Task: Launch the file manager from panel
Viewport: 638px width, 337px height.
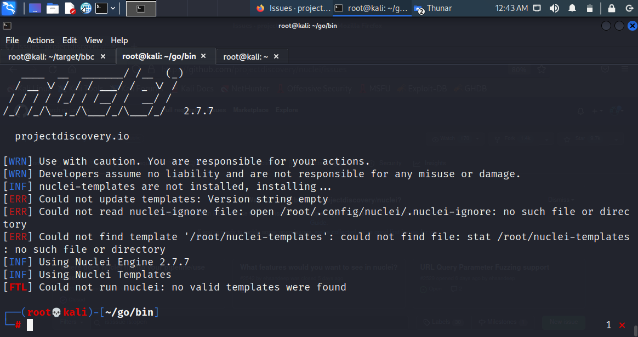Action: coord(53,8)
